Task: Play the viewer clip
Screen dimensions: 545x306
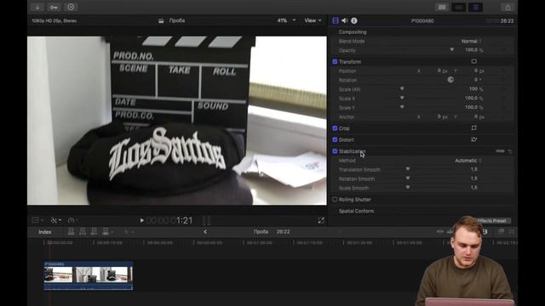Action: [x=141, y=220]
